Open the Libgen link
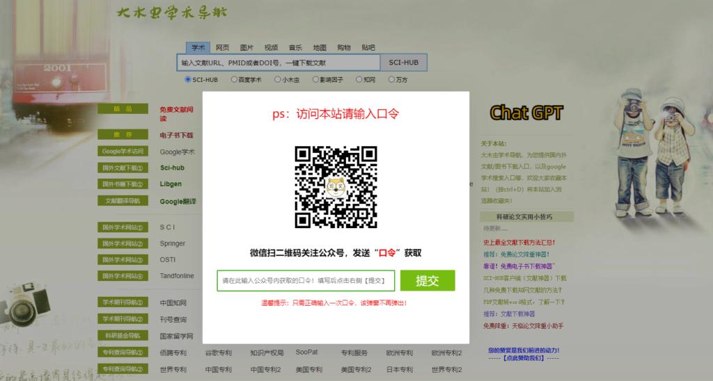 171,184
